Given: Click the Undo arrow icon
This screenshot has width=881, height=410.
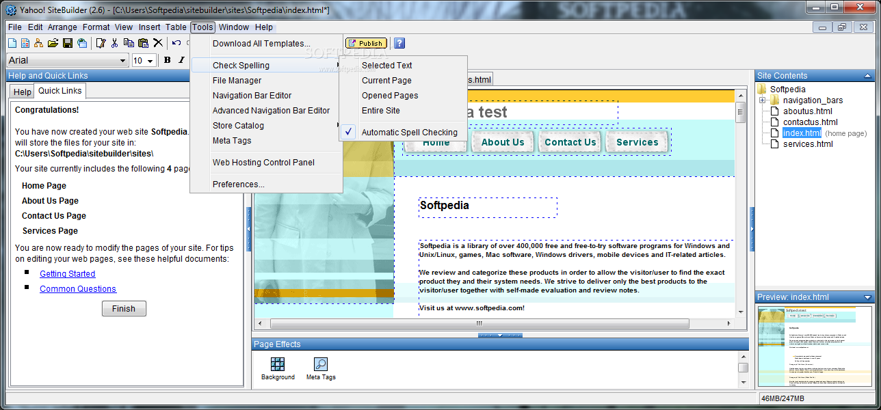Looking at the screenshot, I should pyautogui.click(x=176, y=43).
